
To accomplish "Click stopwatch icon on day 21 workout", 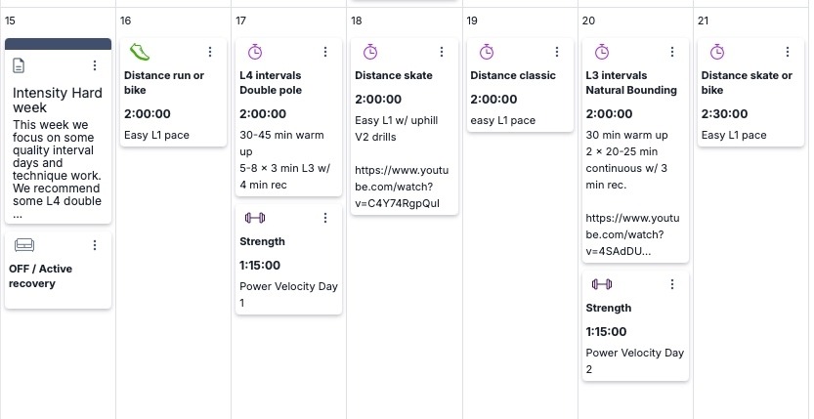I will (x=716, y=52).
